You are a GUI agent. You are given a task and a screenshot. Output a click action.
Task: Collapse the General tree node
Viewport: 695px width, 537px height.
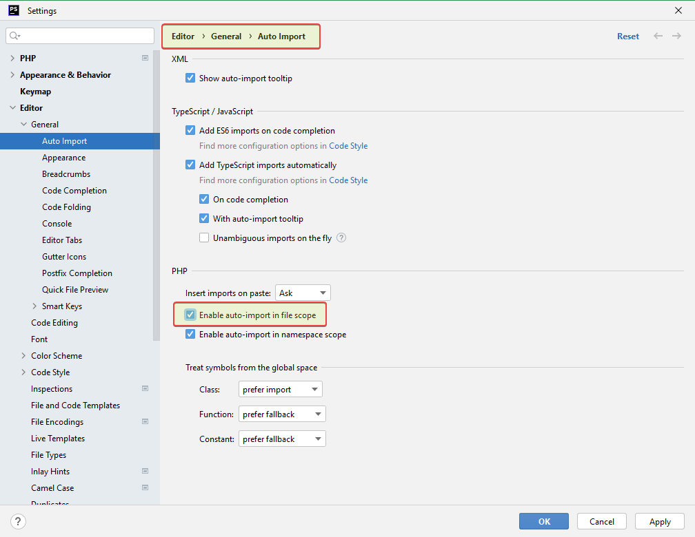[x=23, y=125]
